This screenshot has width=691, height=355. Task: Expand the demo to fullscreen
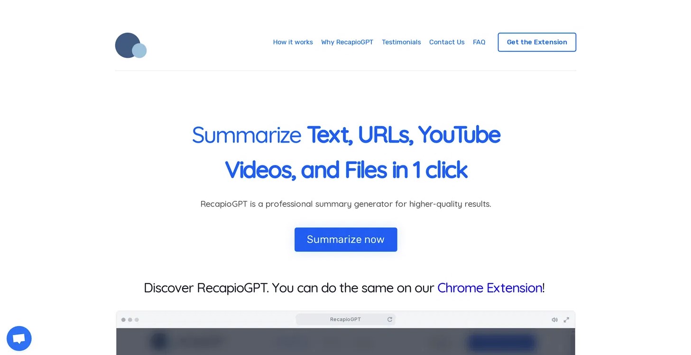pyautogui.click(x=566, y=320)
